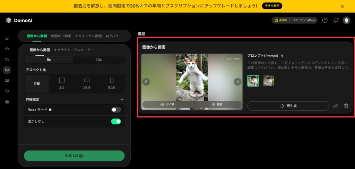Screen dimensions: 355x169
Task: Close the yellow promotion banner
Action: pyautogui.click(x=342, y=6)
